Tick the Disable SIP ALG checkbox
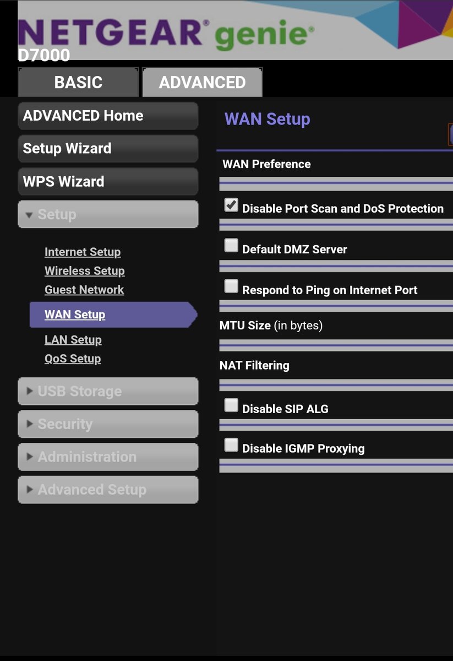Screen dimensions: 453x661 click(x=231, y=405)
